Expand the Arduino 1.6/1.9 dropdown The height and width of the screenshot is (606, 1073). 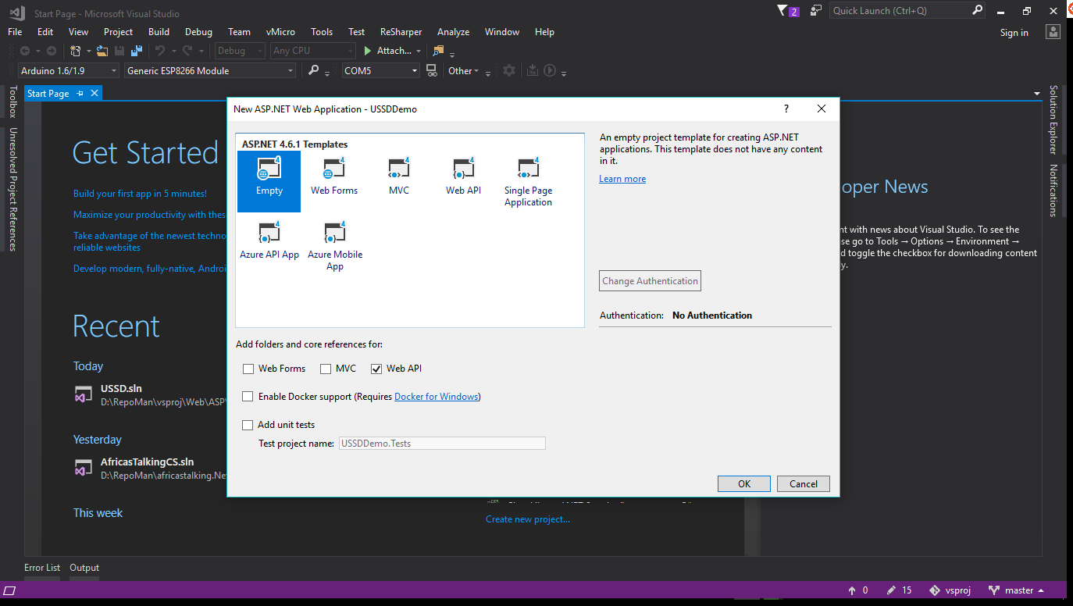pyautogui.click(x=69, y=70)
